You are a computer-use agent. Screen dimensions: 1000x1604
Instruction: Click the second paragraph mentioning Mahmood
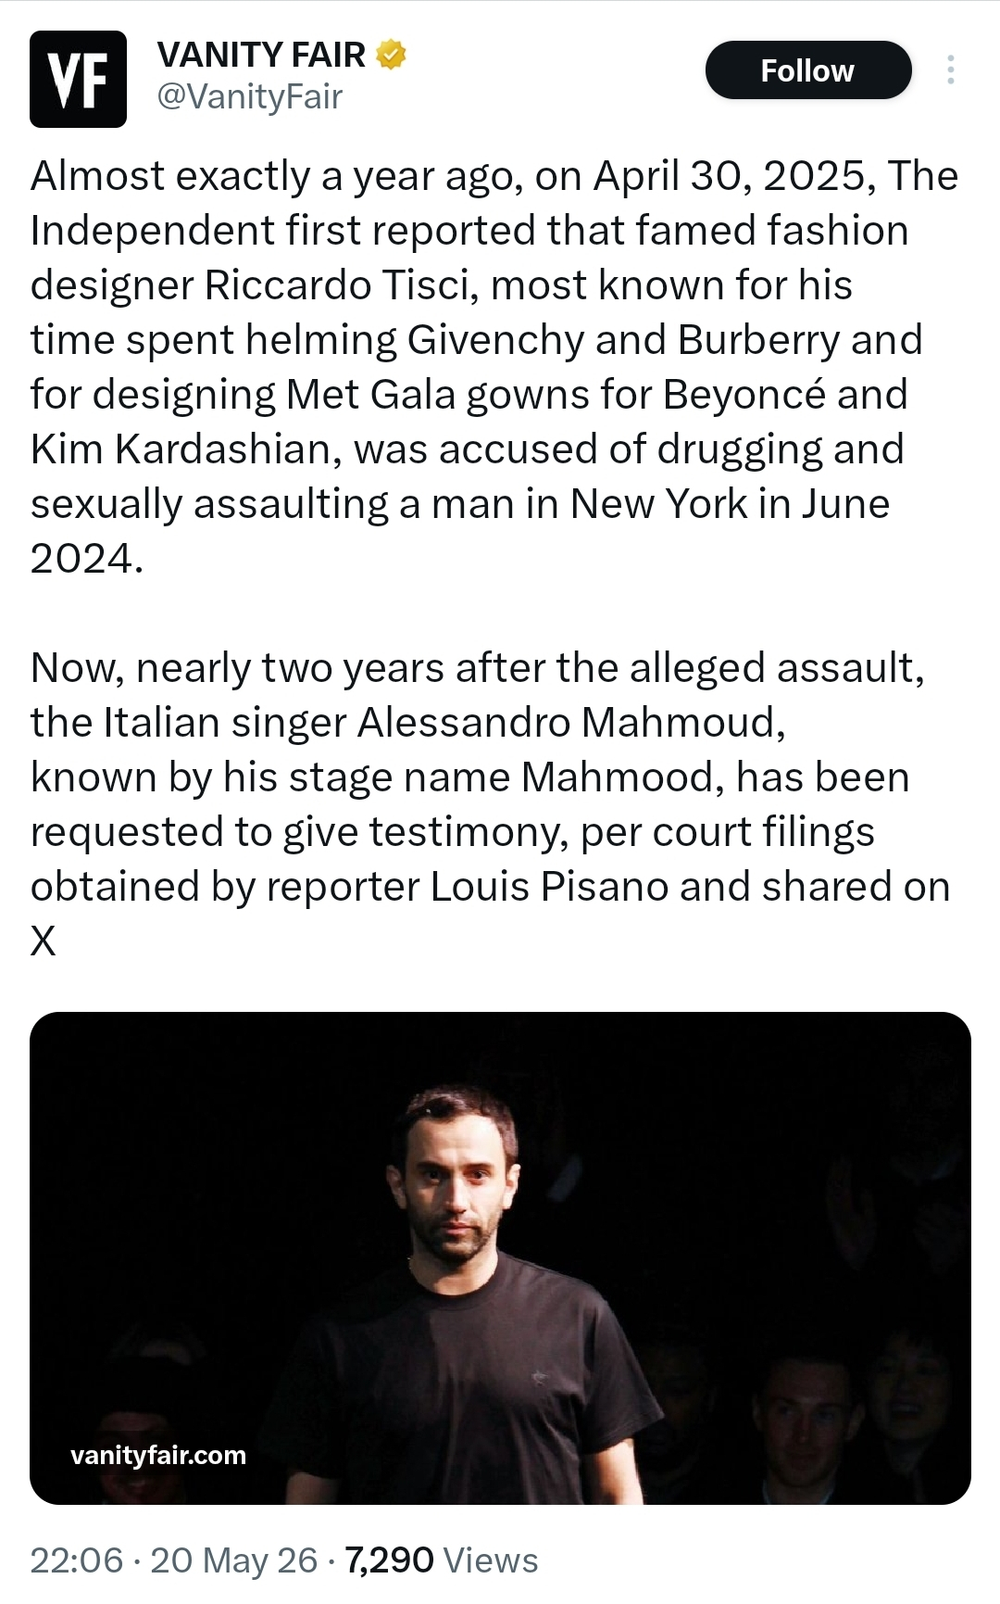pos(491,804)
